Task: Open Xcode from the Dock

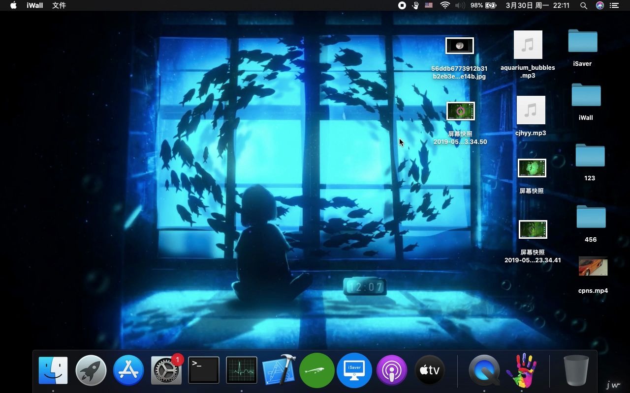Action: point(279,370)
